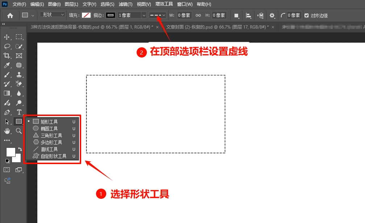Grab the Hand tool
This screenshot has width=365, height=223.
click(x=7, y=131)
